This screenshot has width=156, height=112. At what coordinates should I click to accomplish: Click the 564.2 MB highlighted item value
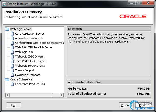pyautogui.click(x=144, y=89)
